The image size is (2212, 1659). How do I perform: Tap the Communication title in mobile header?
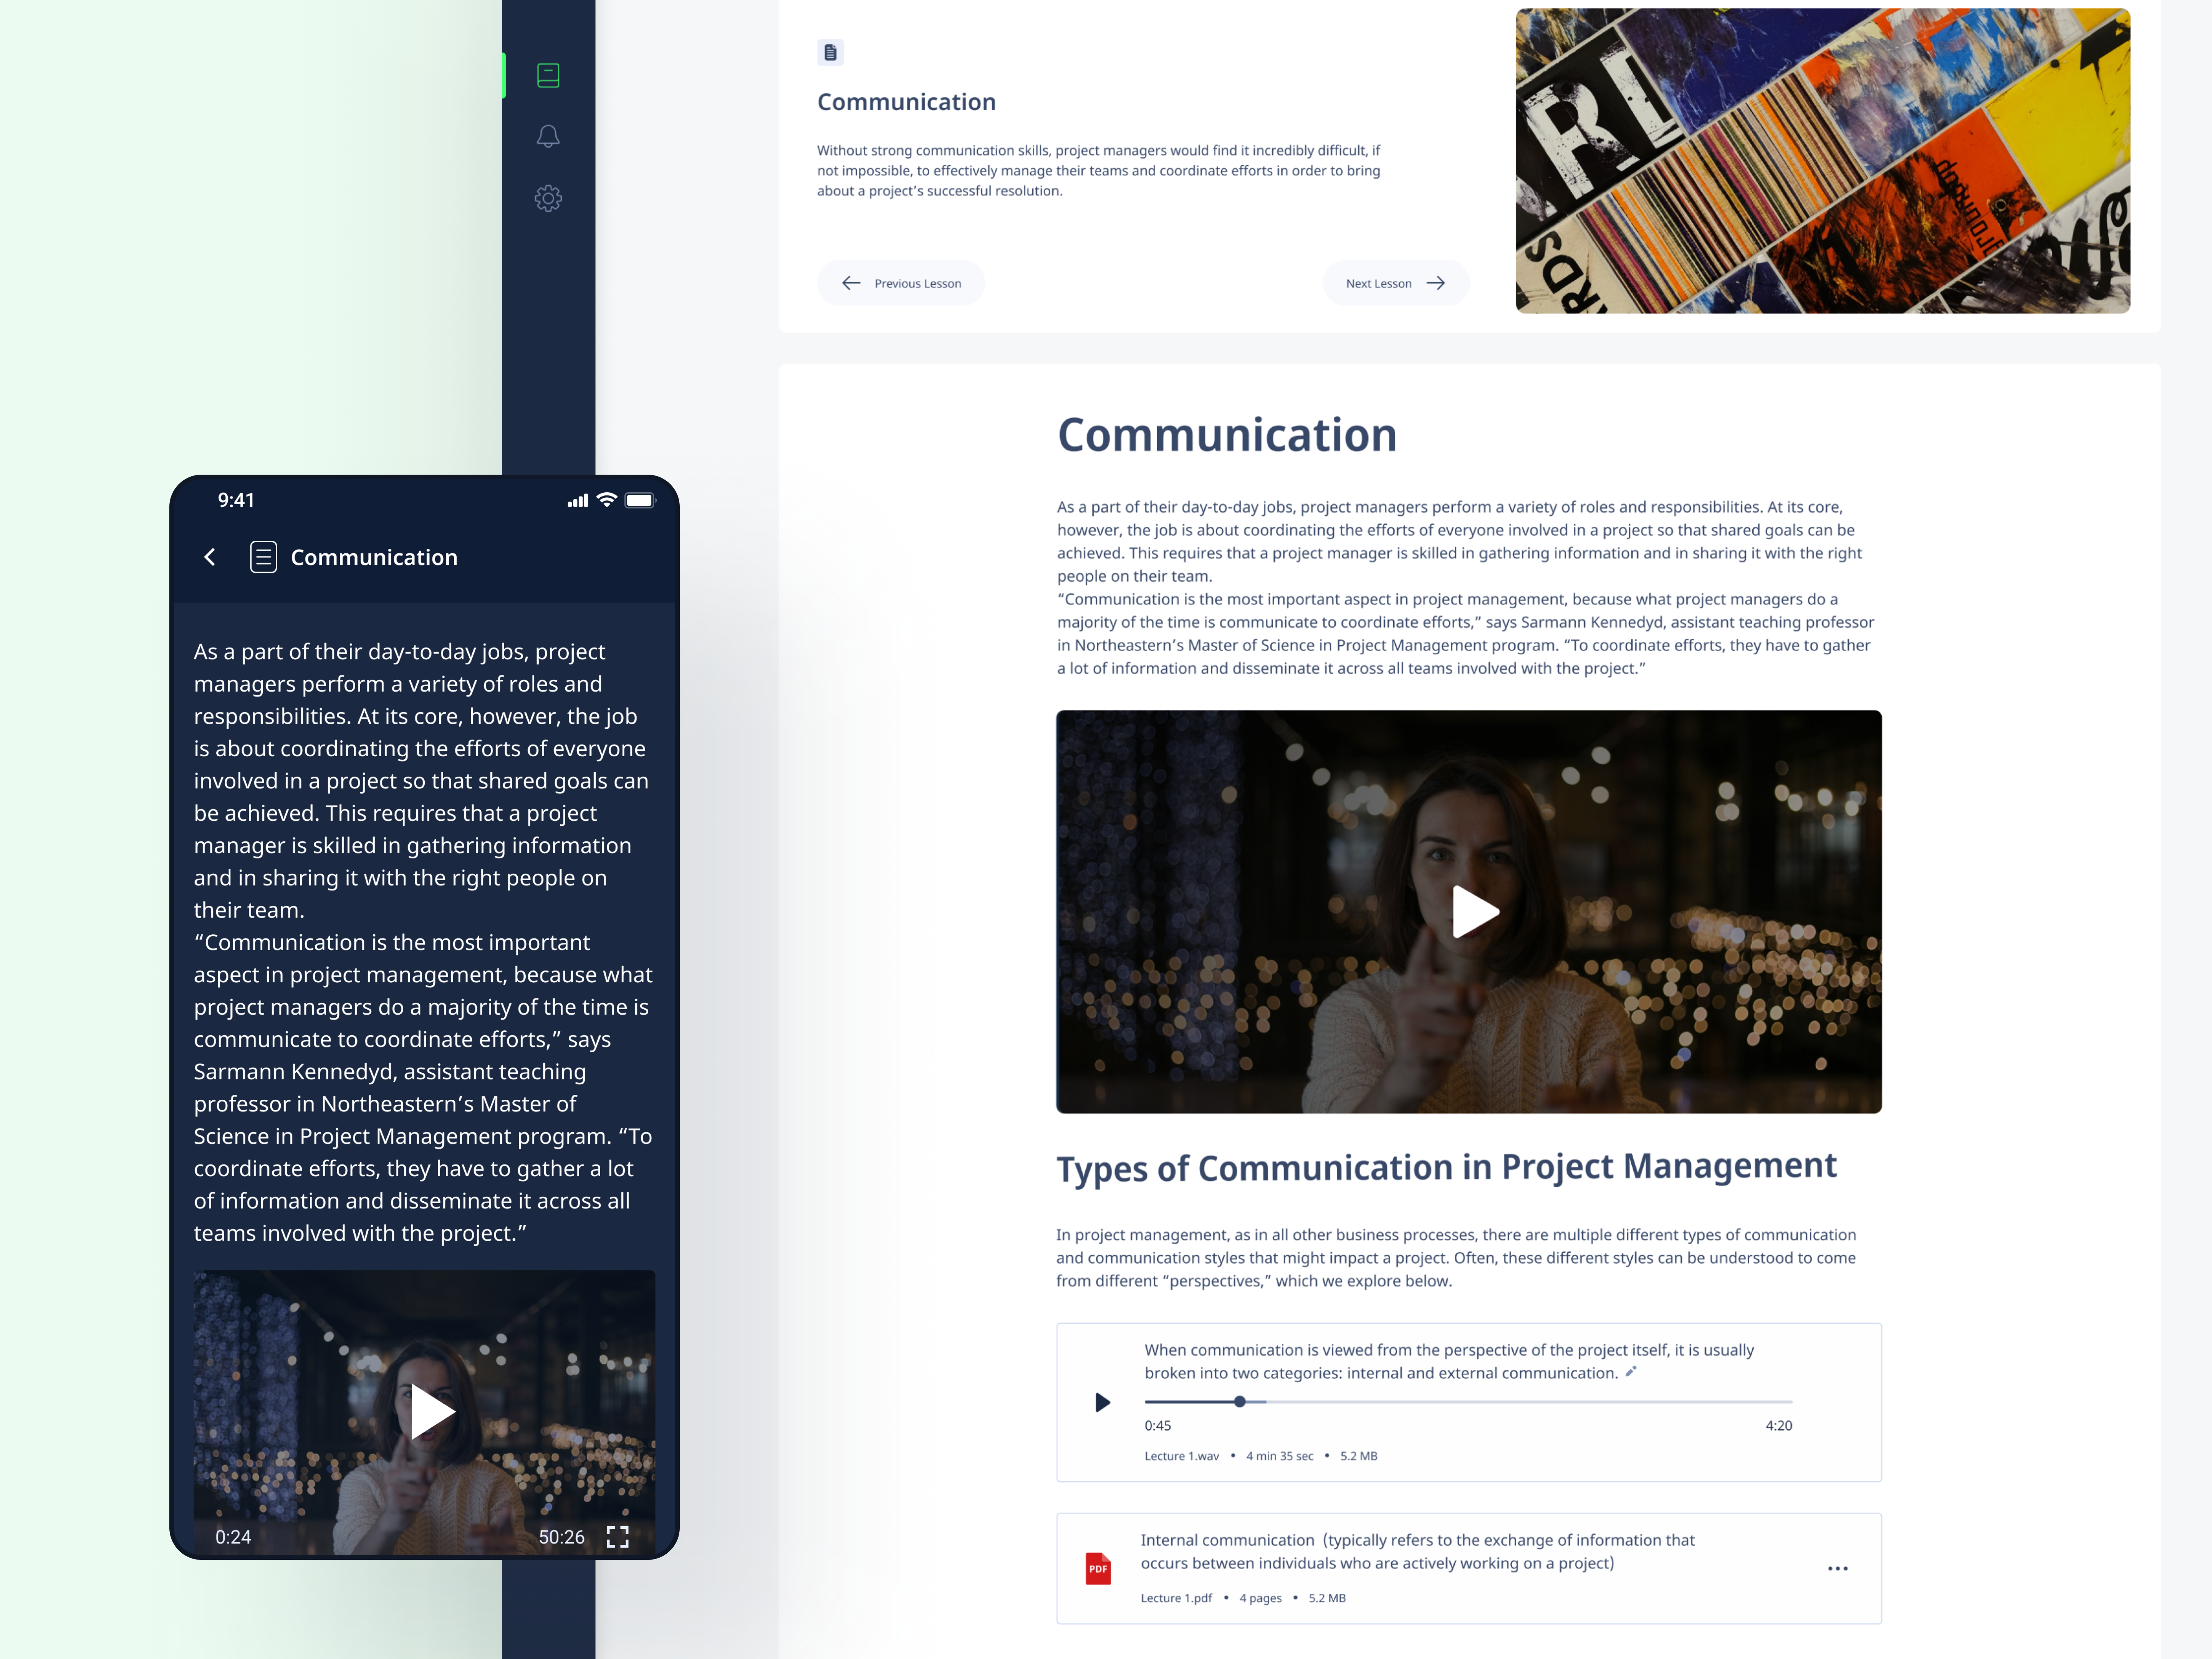374,557
